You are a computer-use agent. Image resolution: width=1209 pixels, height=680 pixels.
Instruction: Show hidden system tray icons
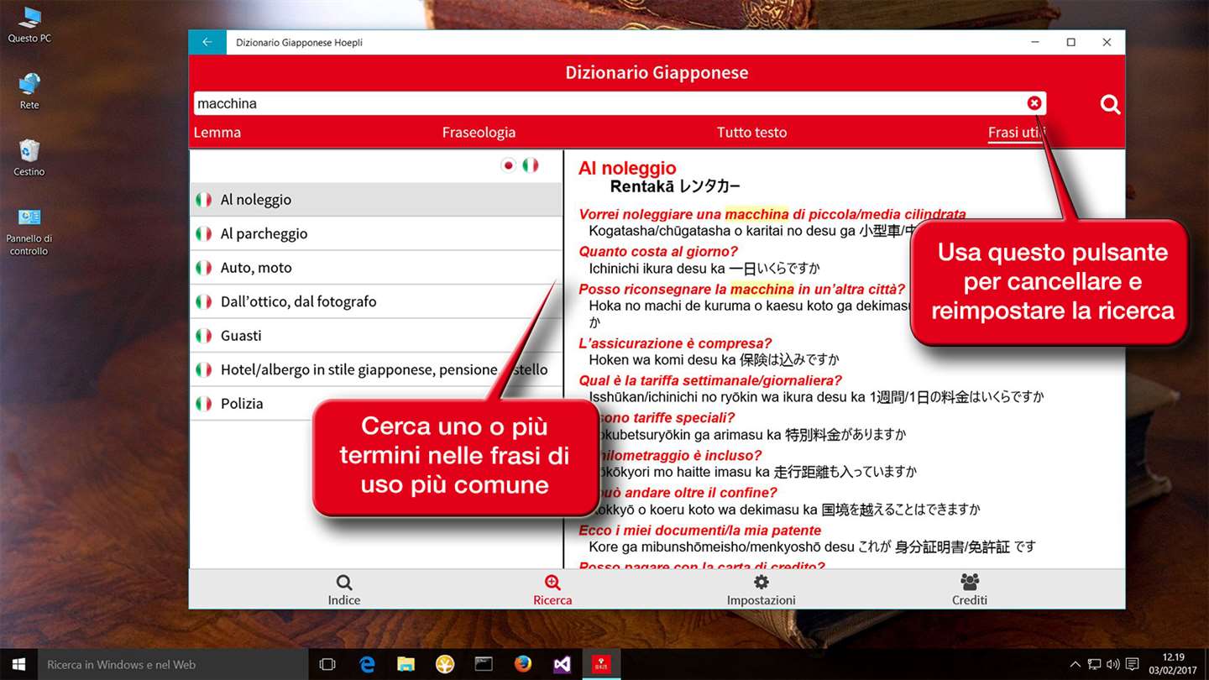(x=1076, y=664)
